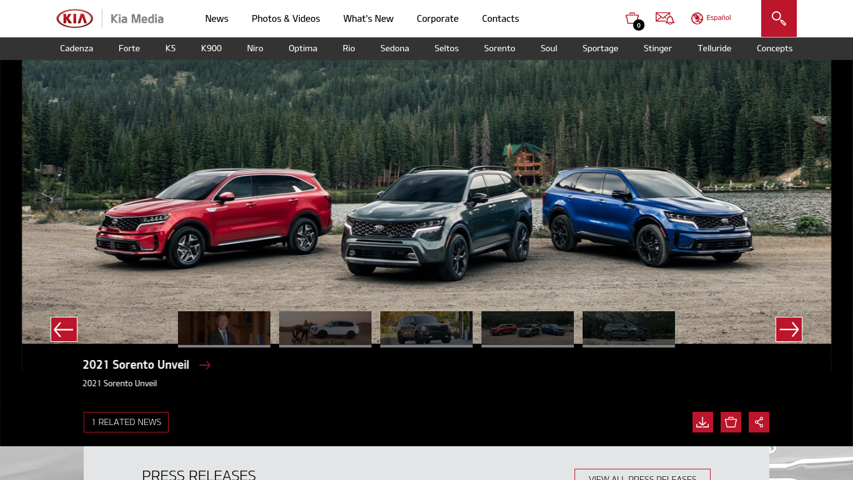853x480 pixels.
Task: Open the Corporate menu
Action: tap(438, 19)
